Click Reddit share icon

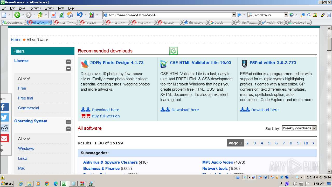[x=4, y=128]
